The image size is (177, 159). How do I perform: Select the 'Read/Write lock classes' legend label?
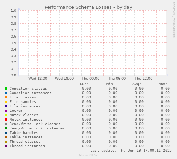click(35, 124)
